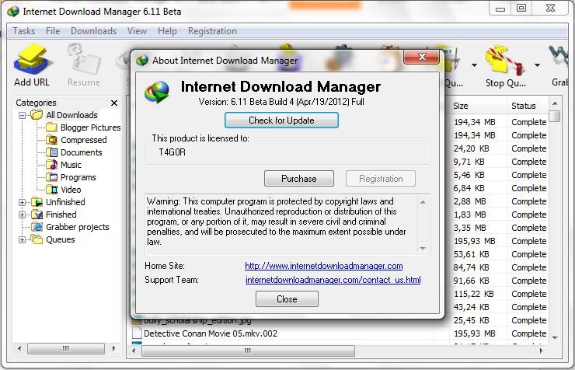Open the Help menu
The height and width of the screenshot is (370, 575).
(167, 31)
